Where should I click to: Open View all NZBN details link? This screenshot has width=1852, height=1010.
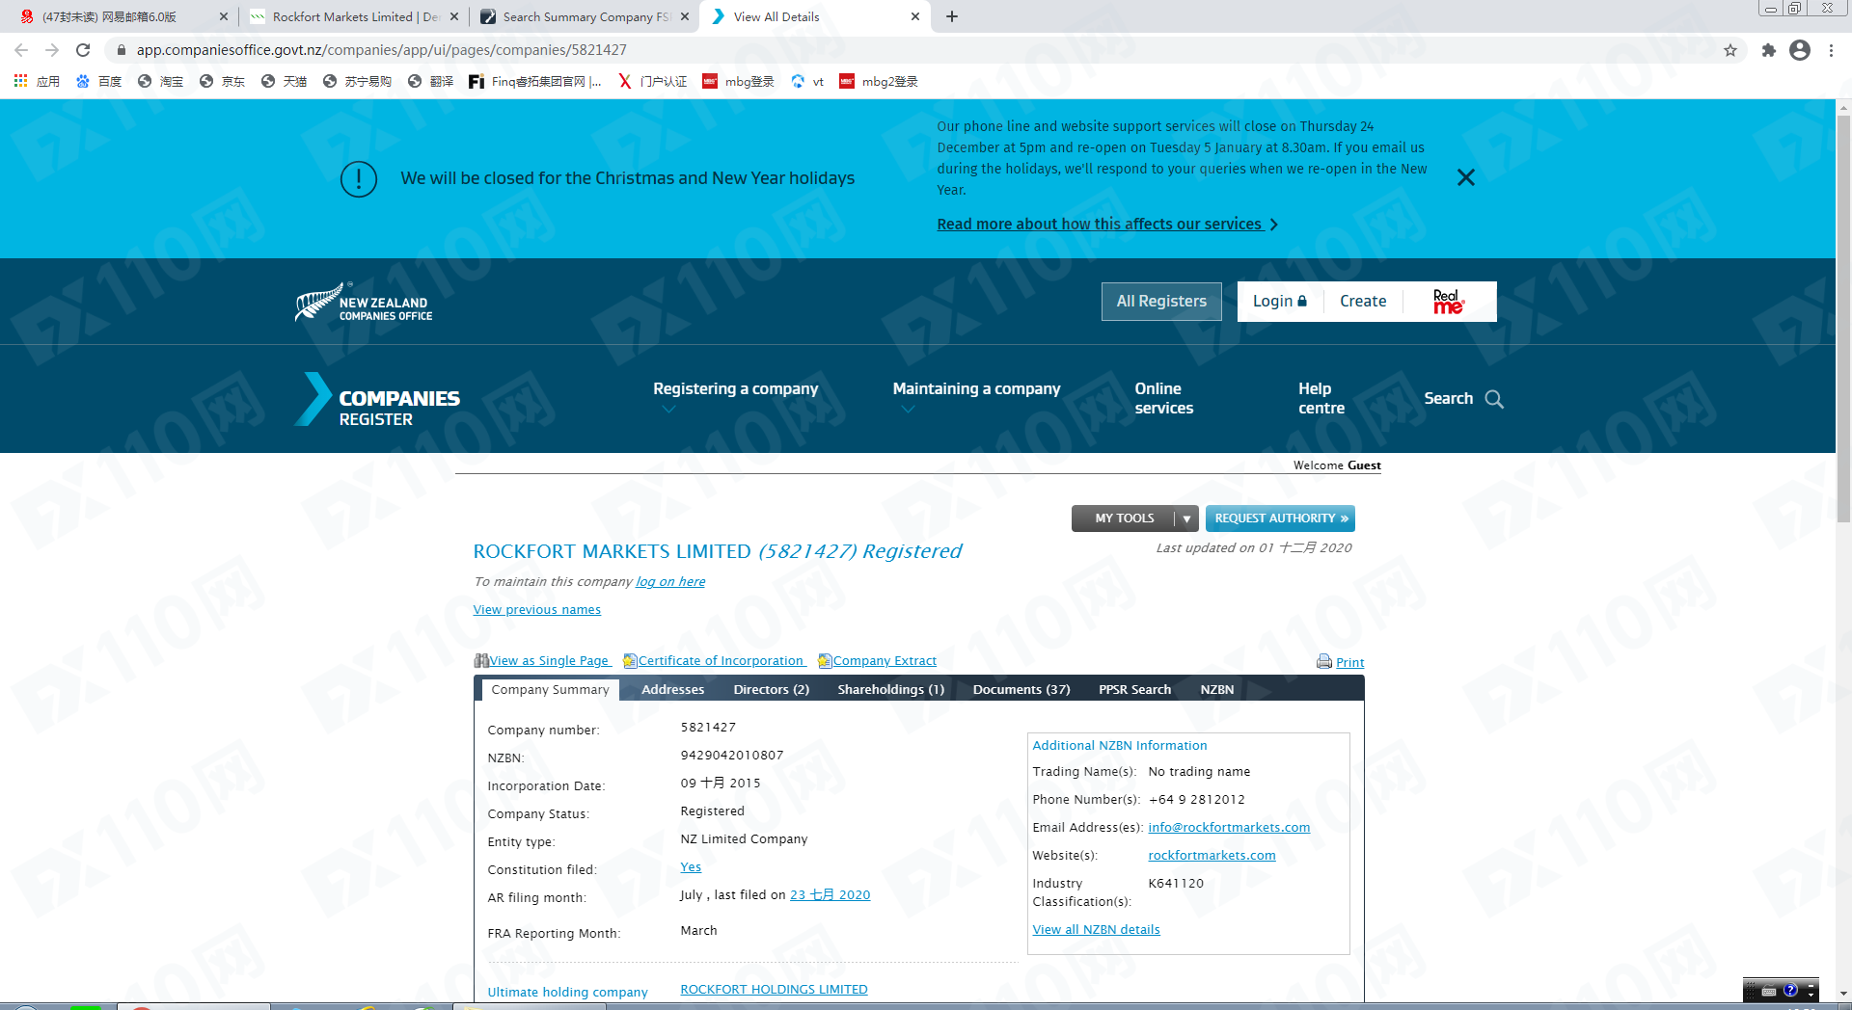click(x=1097, y=930)
